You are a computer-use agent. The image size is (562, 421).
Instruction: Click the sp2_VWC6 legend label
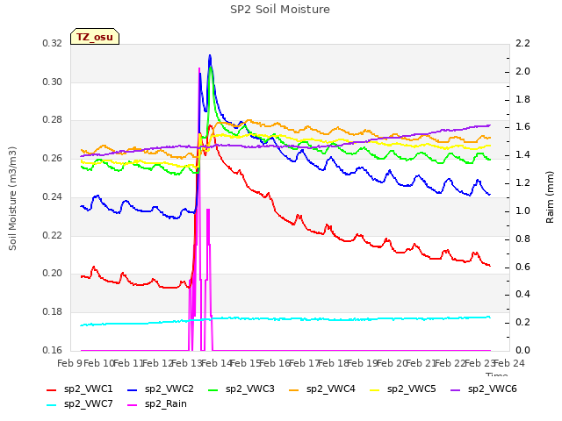click(492, 389)
